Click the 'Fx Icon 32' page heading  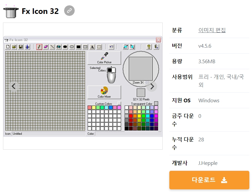click(x=40, y=11)
